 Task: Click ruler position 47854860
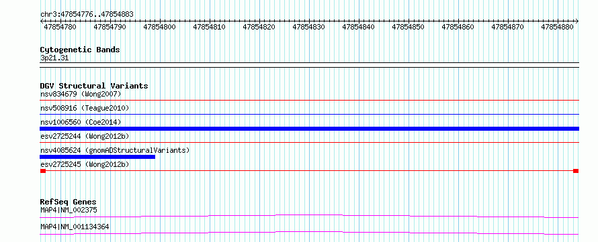(458, 27)
